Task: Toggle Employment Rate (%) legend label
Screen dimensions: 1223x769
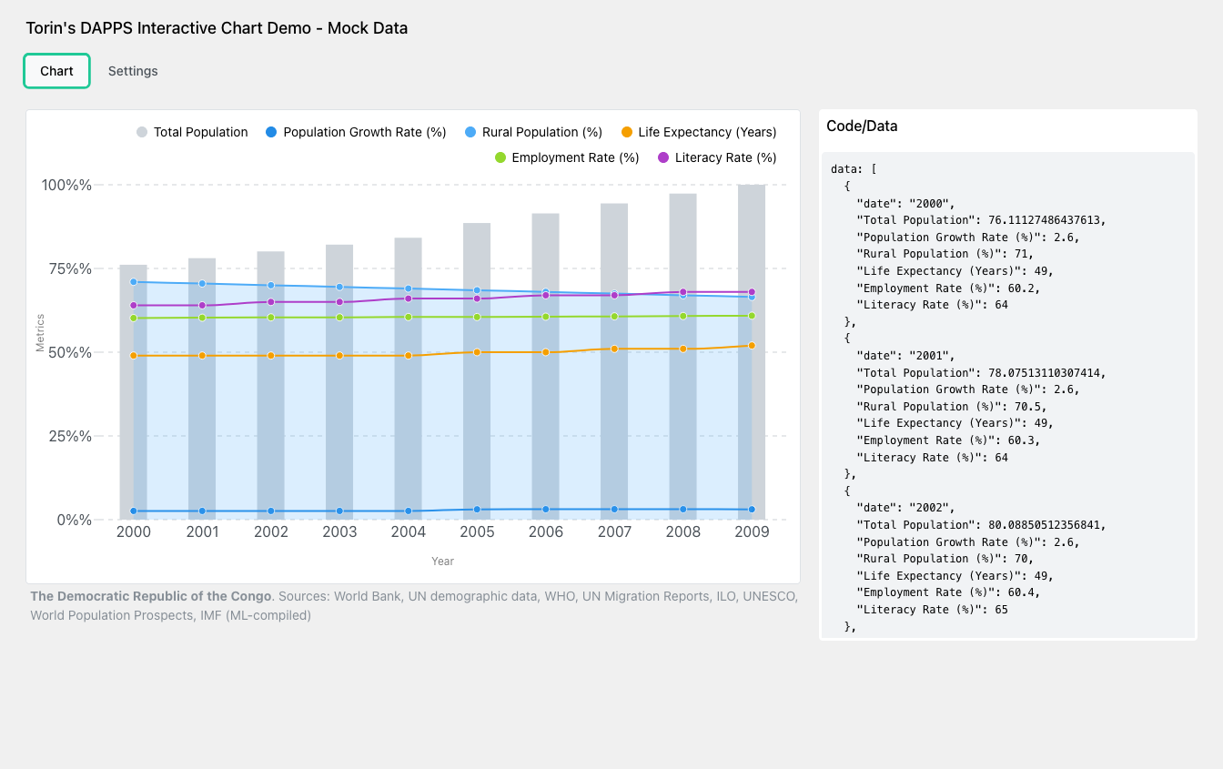Action: [x=575, y=157]
